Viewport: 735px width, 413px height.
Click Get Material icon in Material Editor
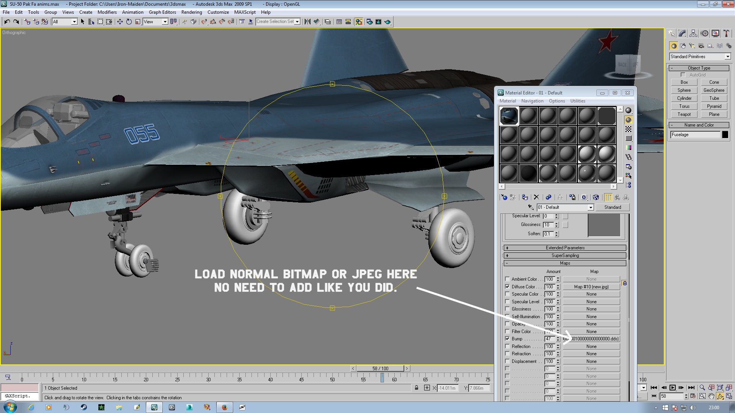click(x=504, y=197)
